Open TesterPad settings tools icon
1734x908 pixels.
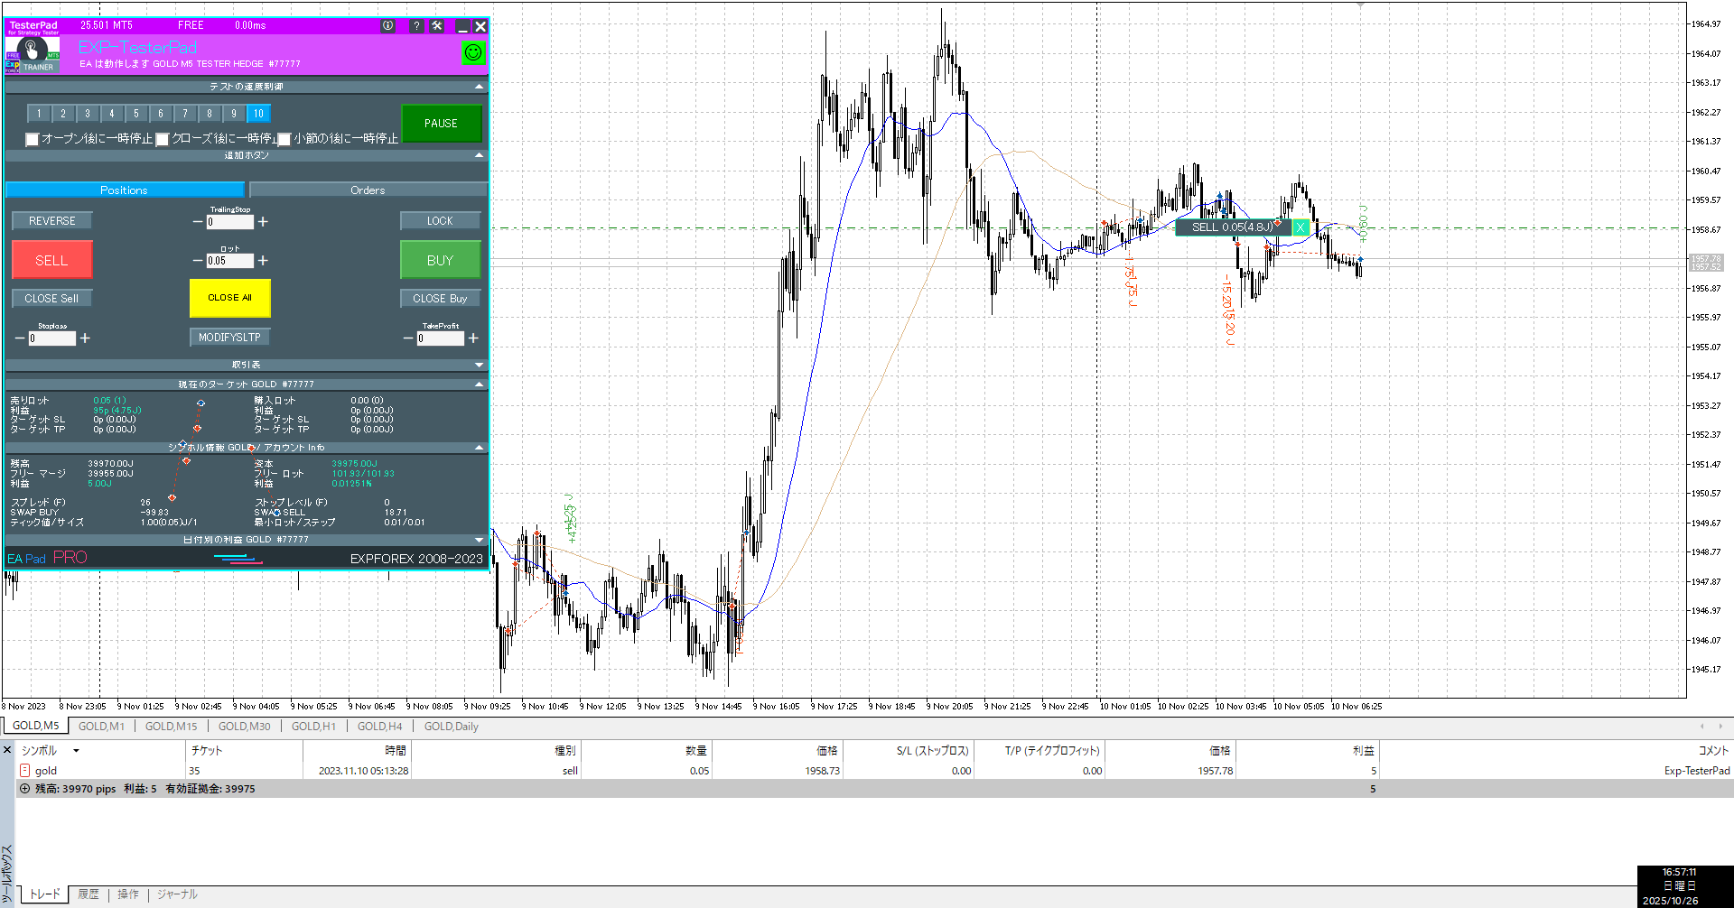click(x=437, y=26)
